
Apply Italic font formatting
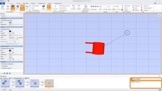(102, 9)
